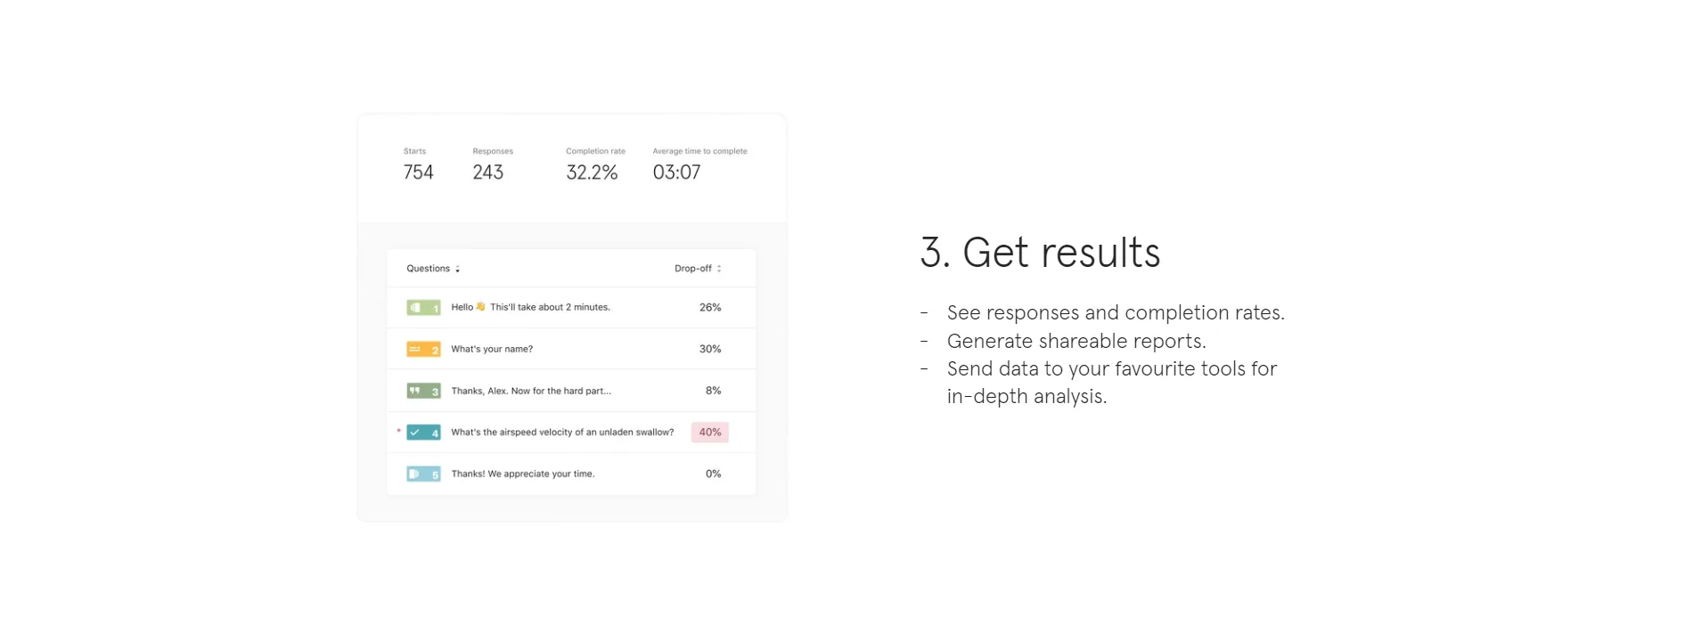Open the airspeed velocity unladen swallow question

pyautogui.click(x=571, y=432)
